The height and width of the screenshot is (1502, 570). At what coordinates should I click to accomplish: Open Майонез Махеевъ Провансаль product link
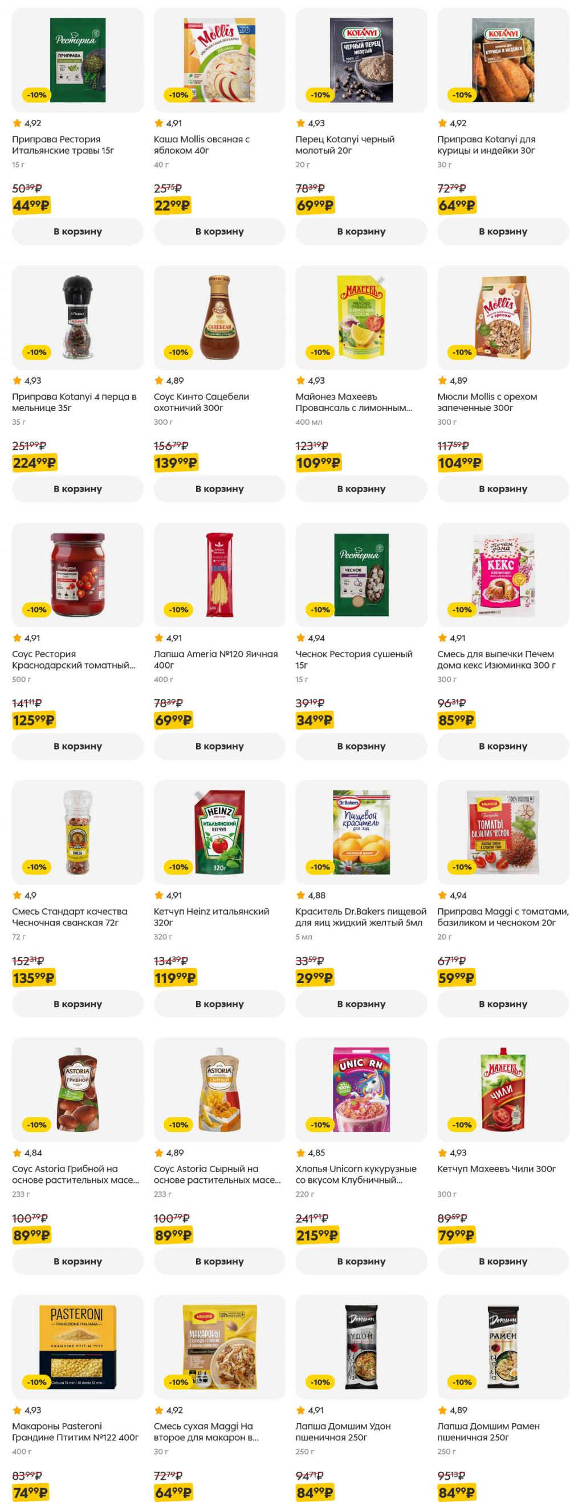(353, 402)
